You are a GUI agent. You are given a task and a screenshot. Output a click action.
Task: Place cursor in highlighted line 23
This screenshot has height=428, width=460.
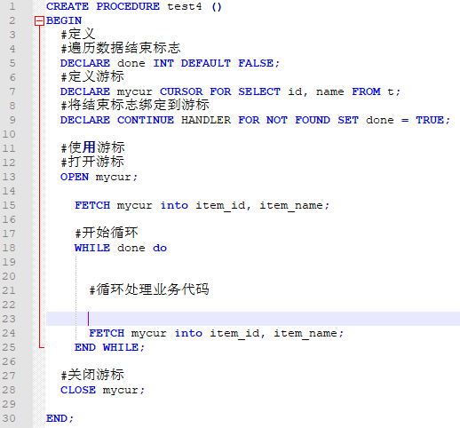(x=253, y=319)
